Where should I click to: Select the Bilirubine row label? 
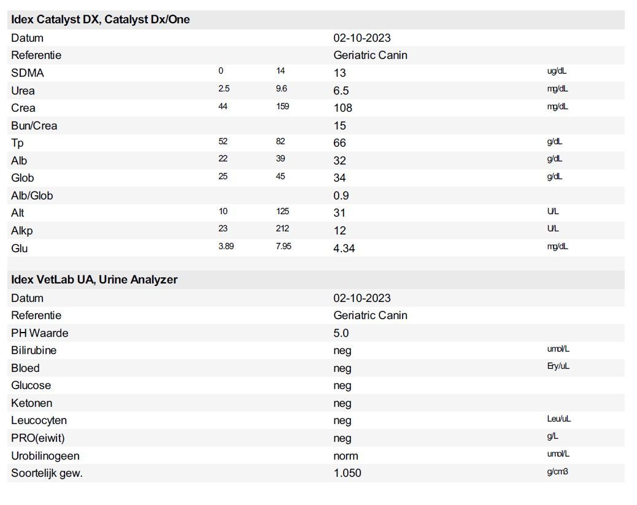coord(34,350)
